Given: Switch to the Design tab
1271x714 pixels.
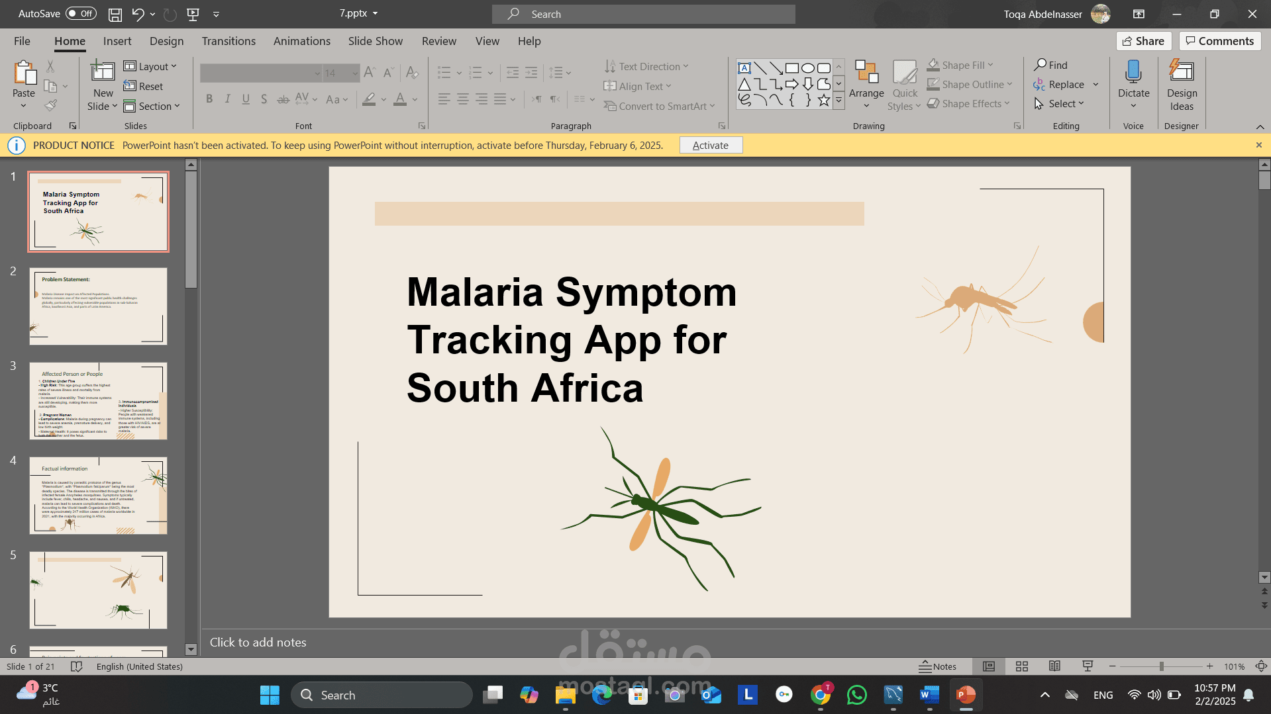Looking at the screenshot, I should click(x=166, y=41).
